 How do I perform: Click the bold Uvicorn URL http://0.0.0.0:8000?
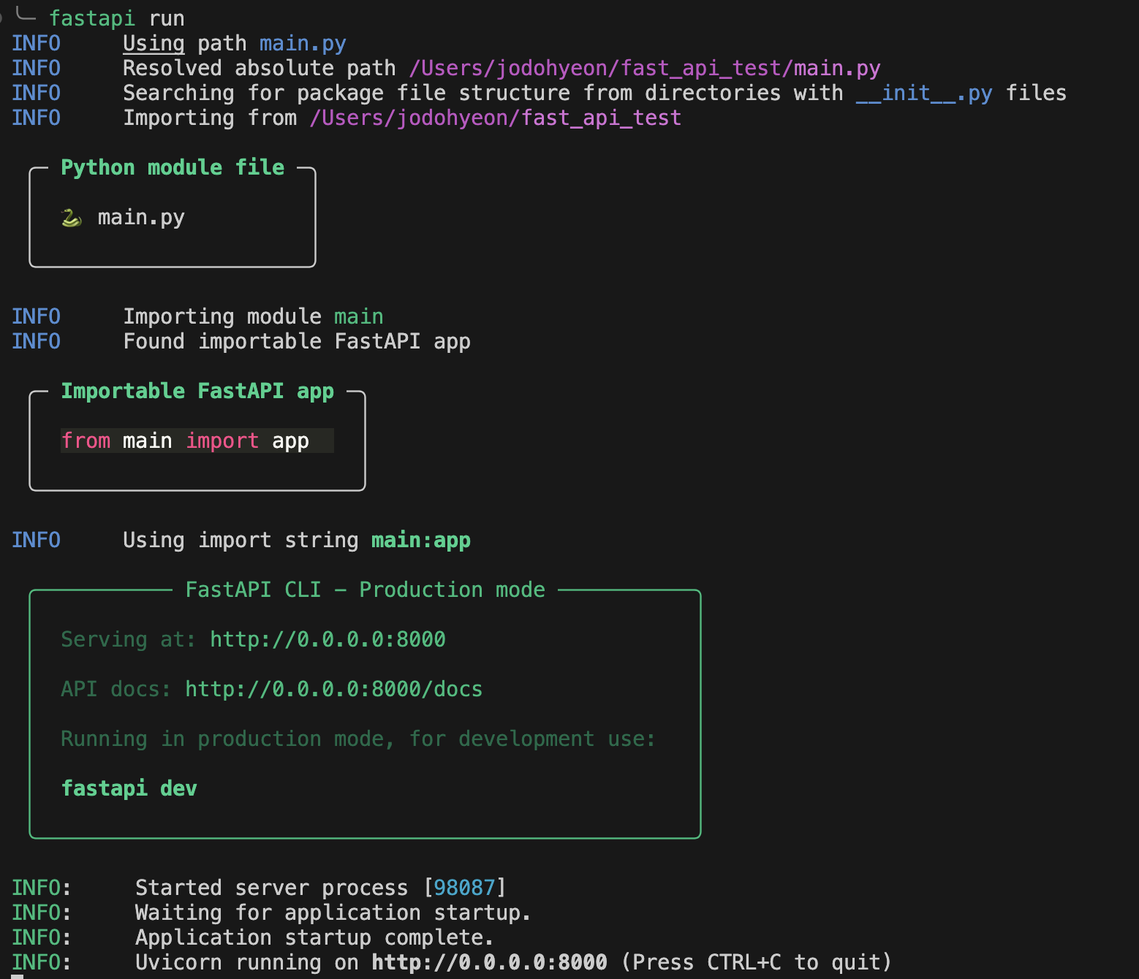(x=489, y=962)
